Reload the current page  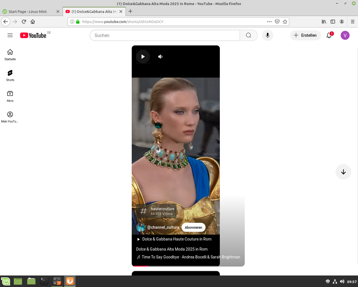point(24,22)
